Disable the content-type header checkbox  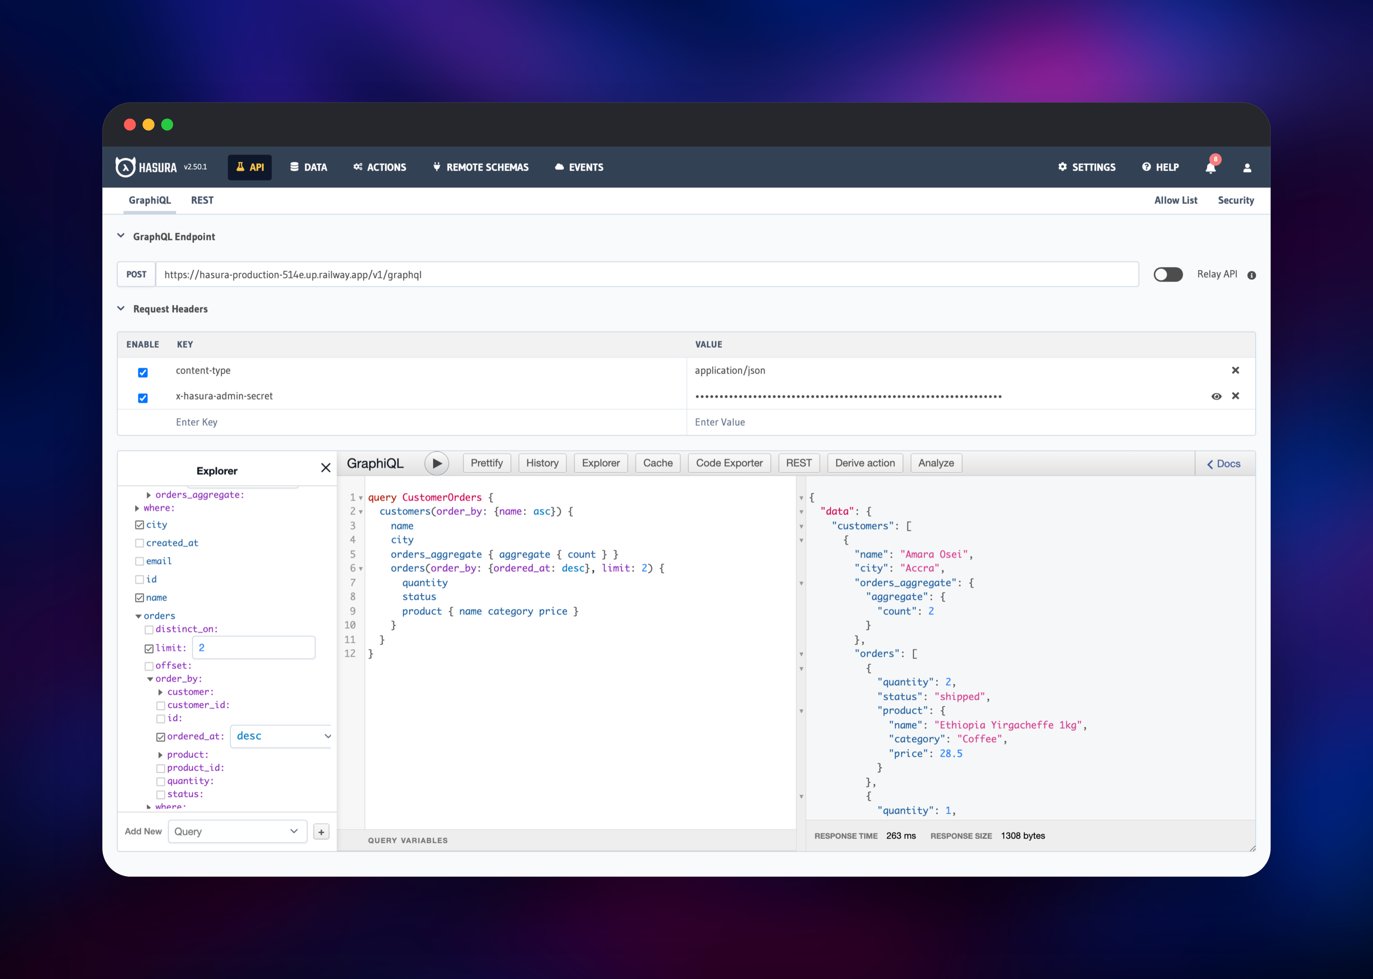point(143,372)
